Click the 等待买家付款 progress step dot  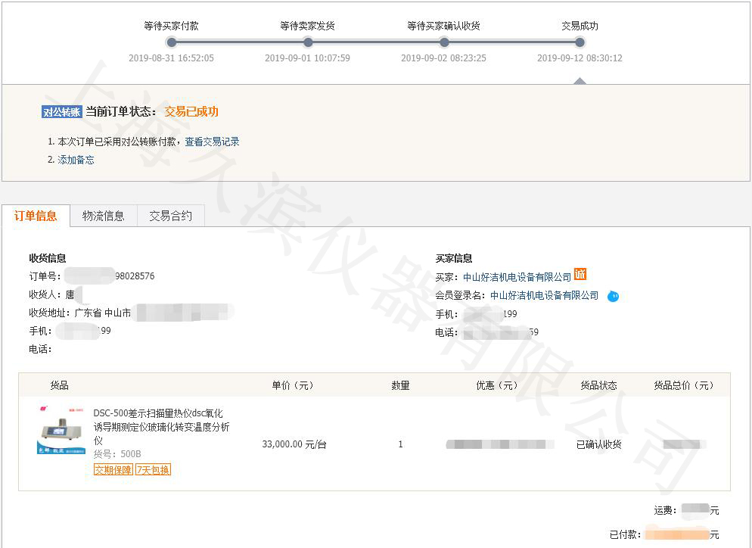[x=172, y=42]
